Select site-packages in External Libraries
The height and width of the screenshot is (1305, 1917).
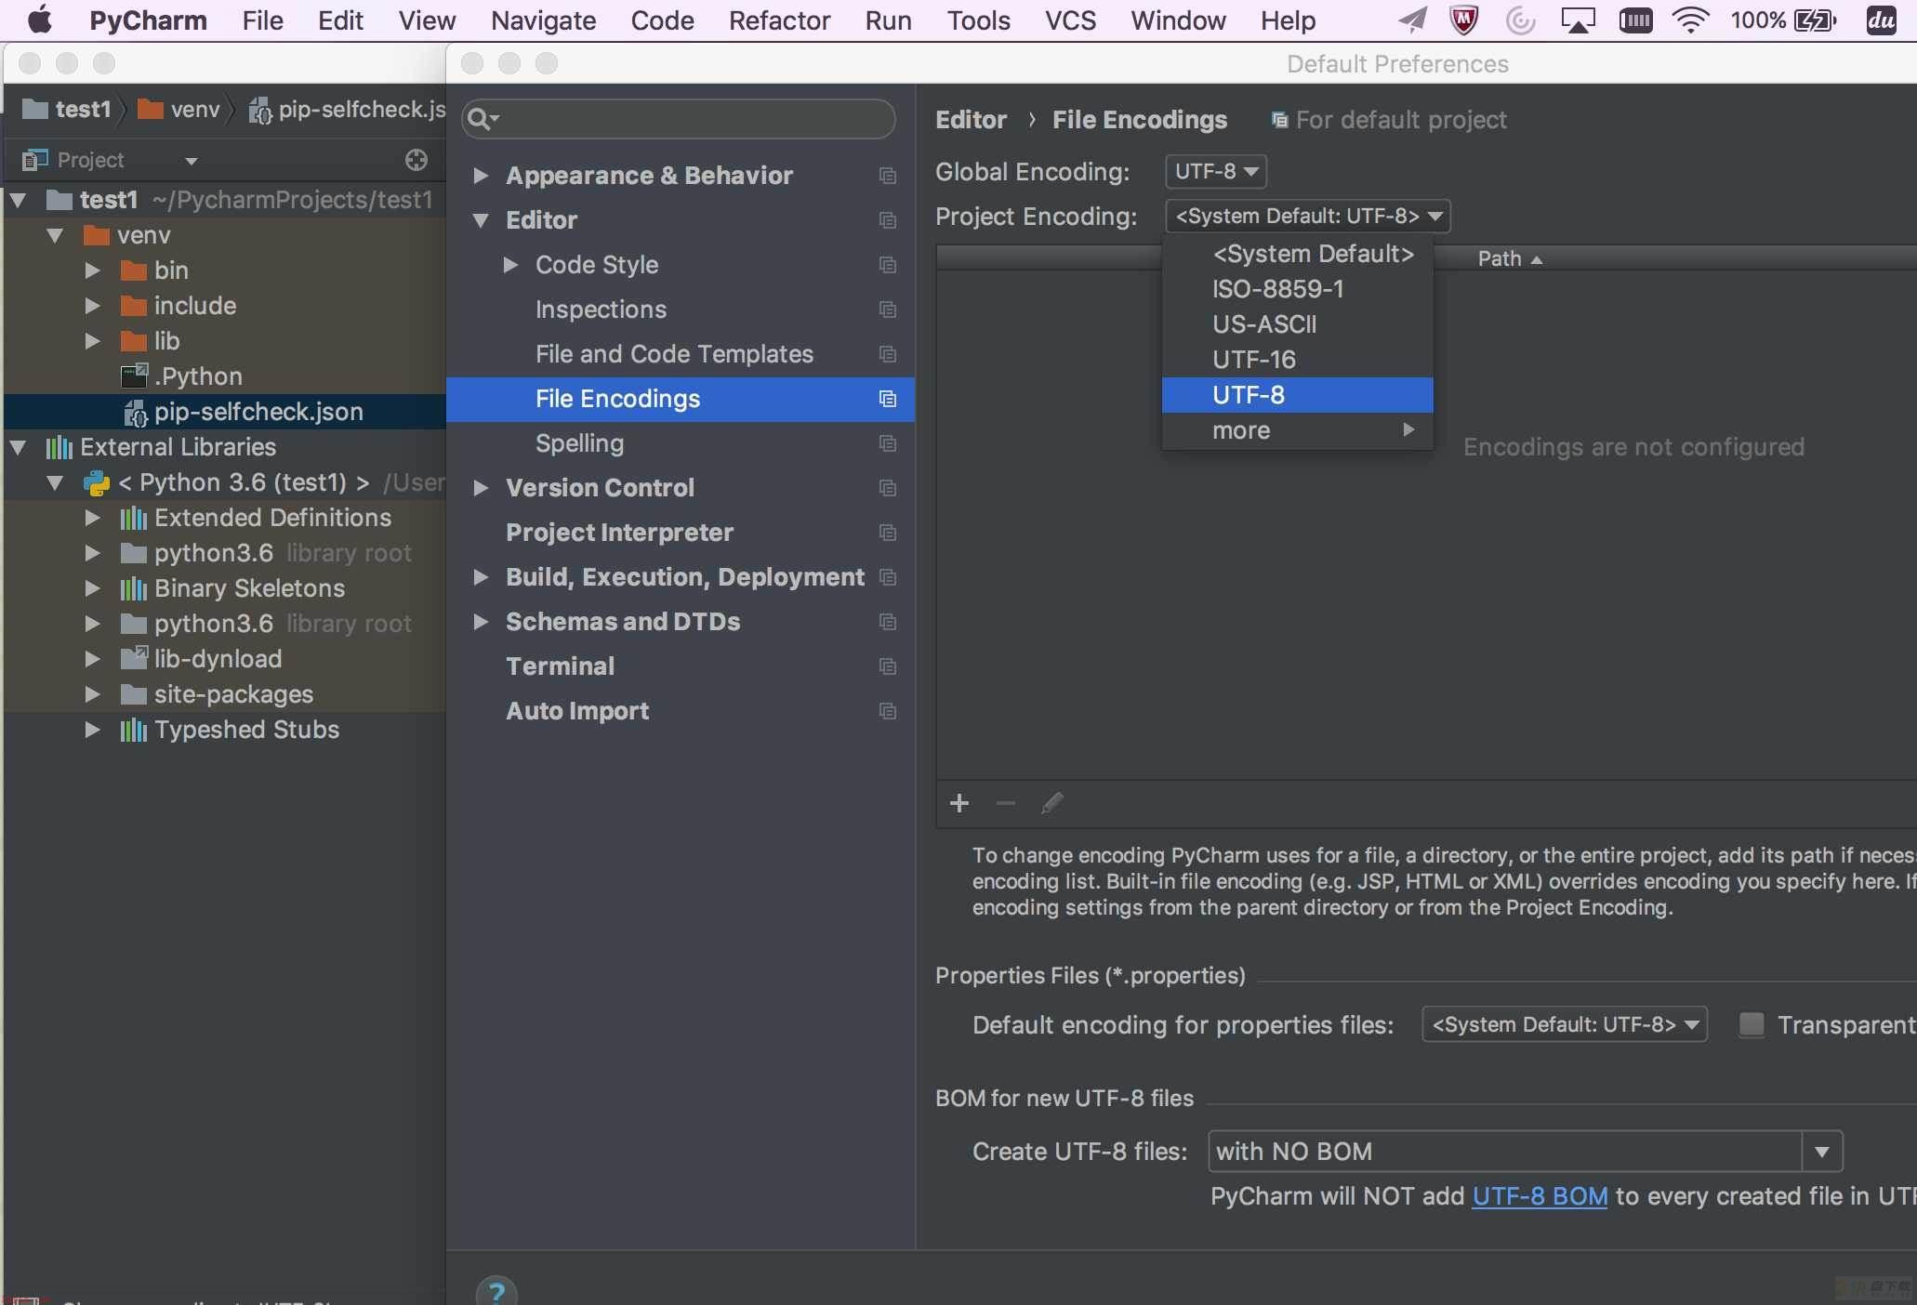click(x=233, y=694)
